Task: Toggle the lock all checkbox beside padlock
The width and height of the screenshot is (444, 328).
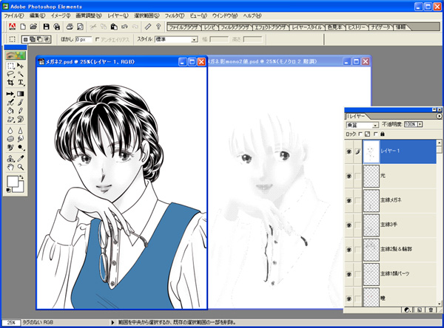Action: tap(375, 134)
